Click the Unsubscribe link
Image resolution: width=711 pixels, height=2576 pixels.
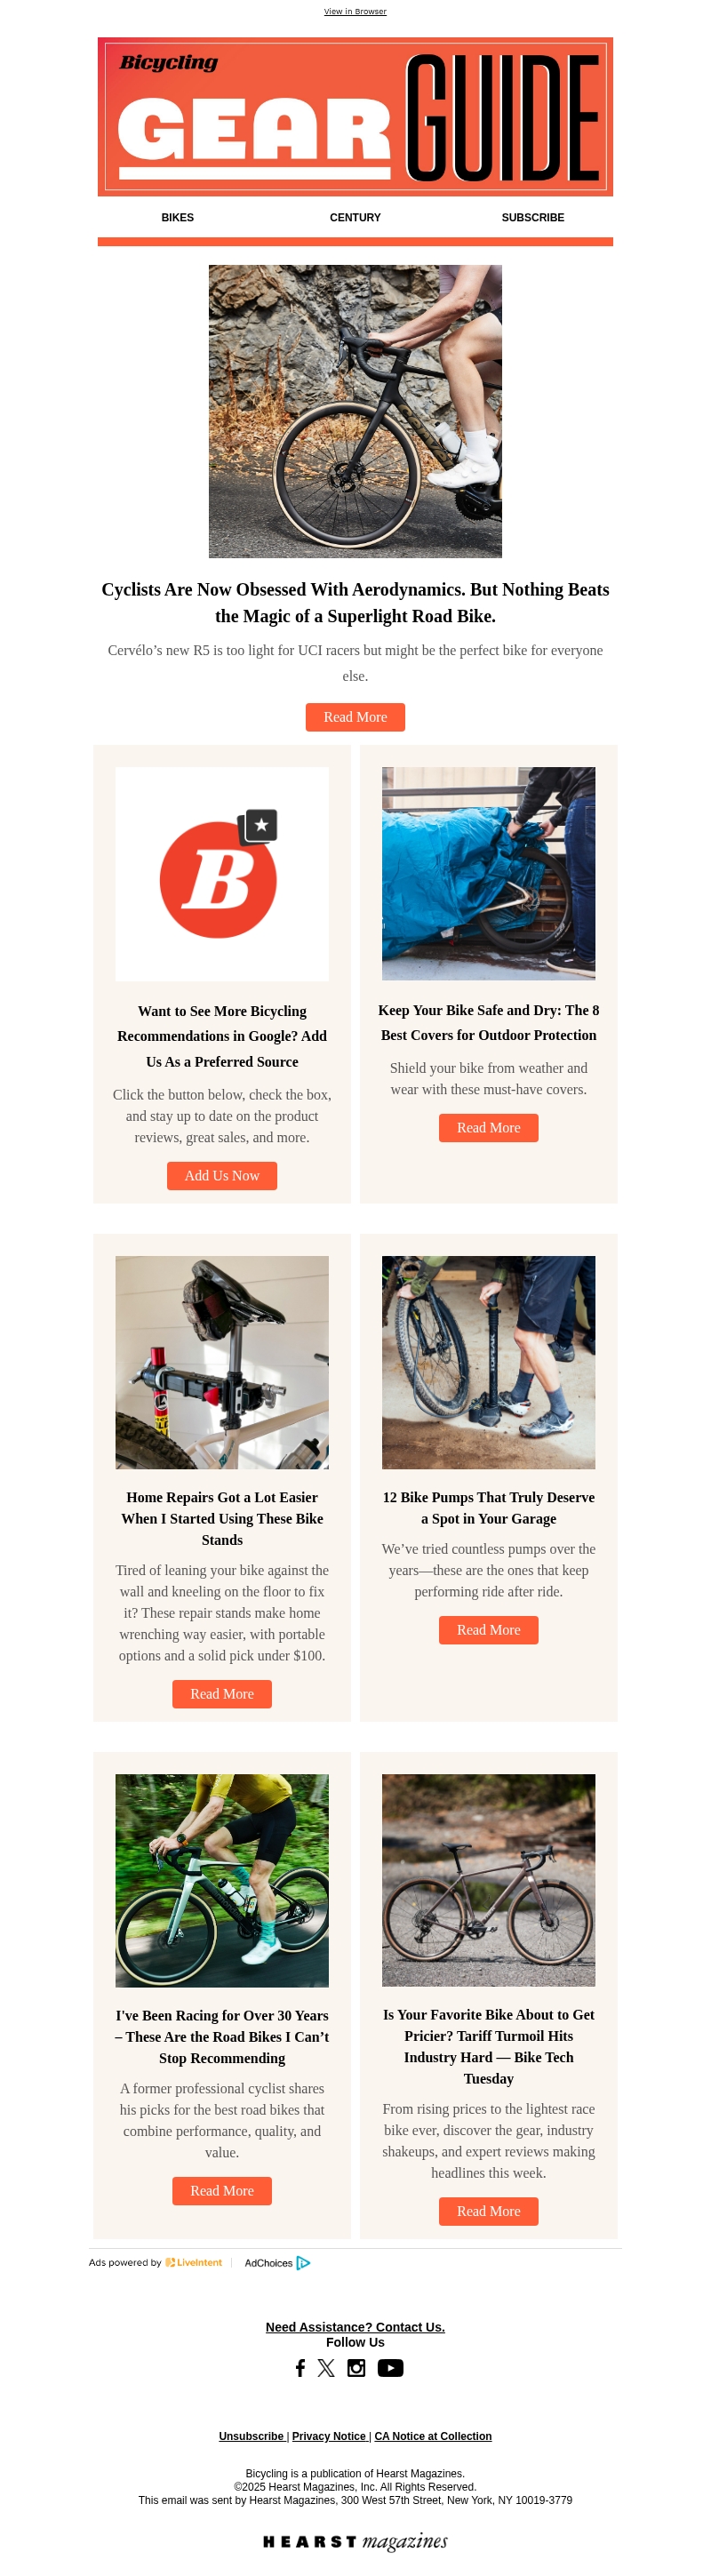(251, 2435)
